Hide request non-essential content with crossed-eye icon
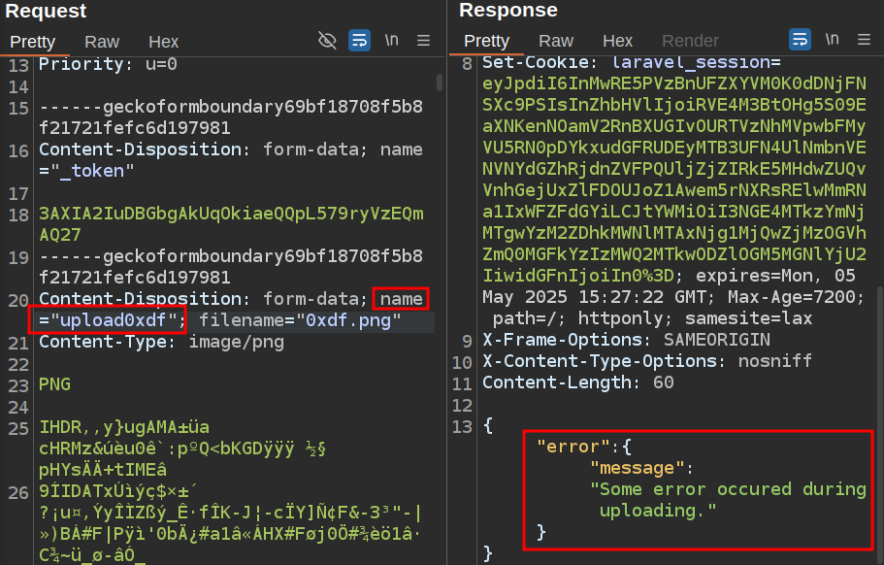This screenshot has width=884, height=565. (327, 41)
